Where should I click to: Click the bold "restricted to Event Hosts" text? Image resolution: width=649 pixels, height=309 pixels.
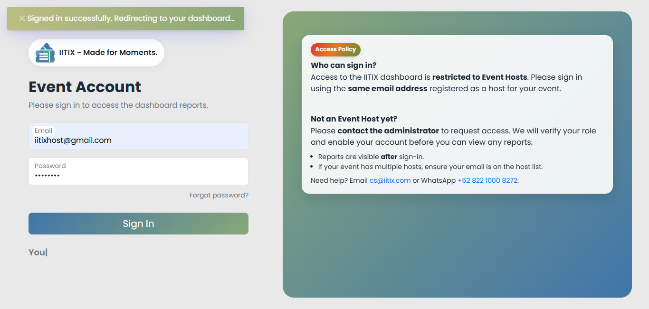pyautogui.click(x=479, y=77)
